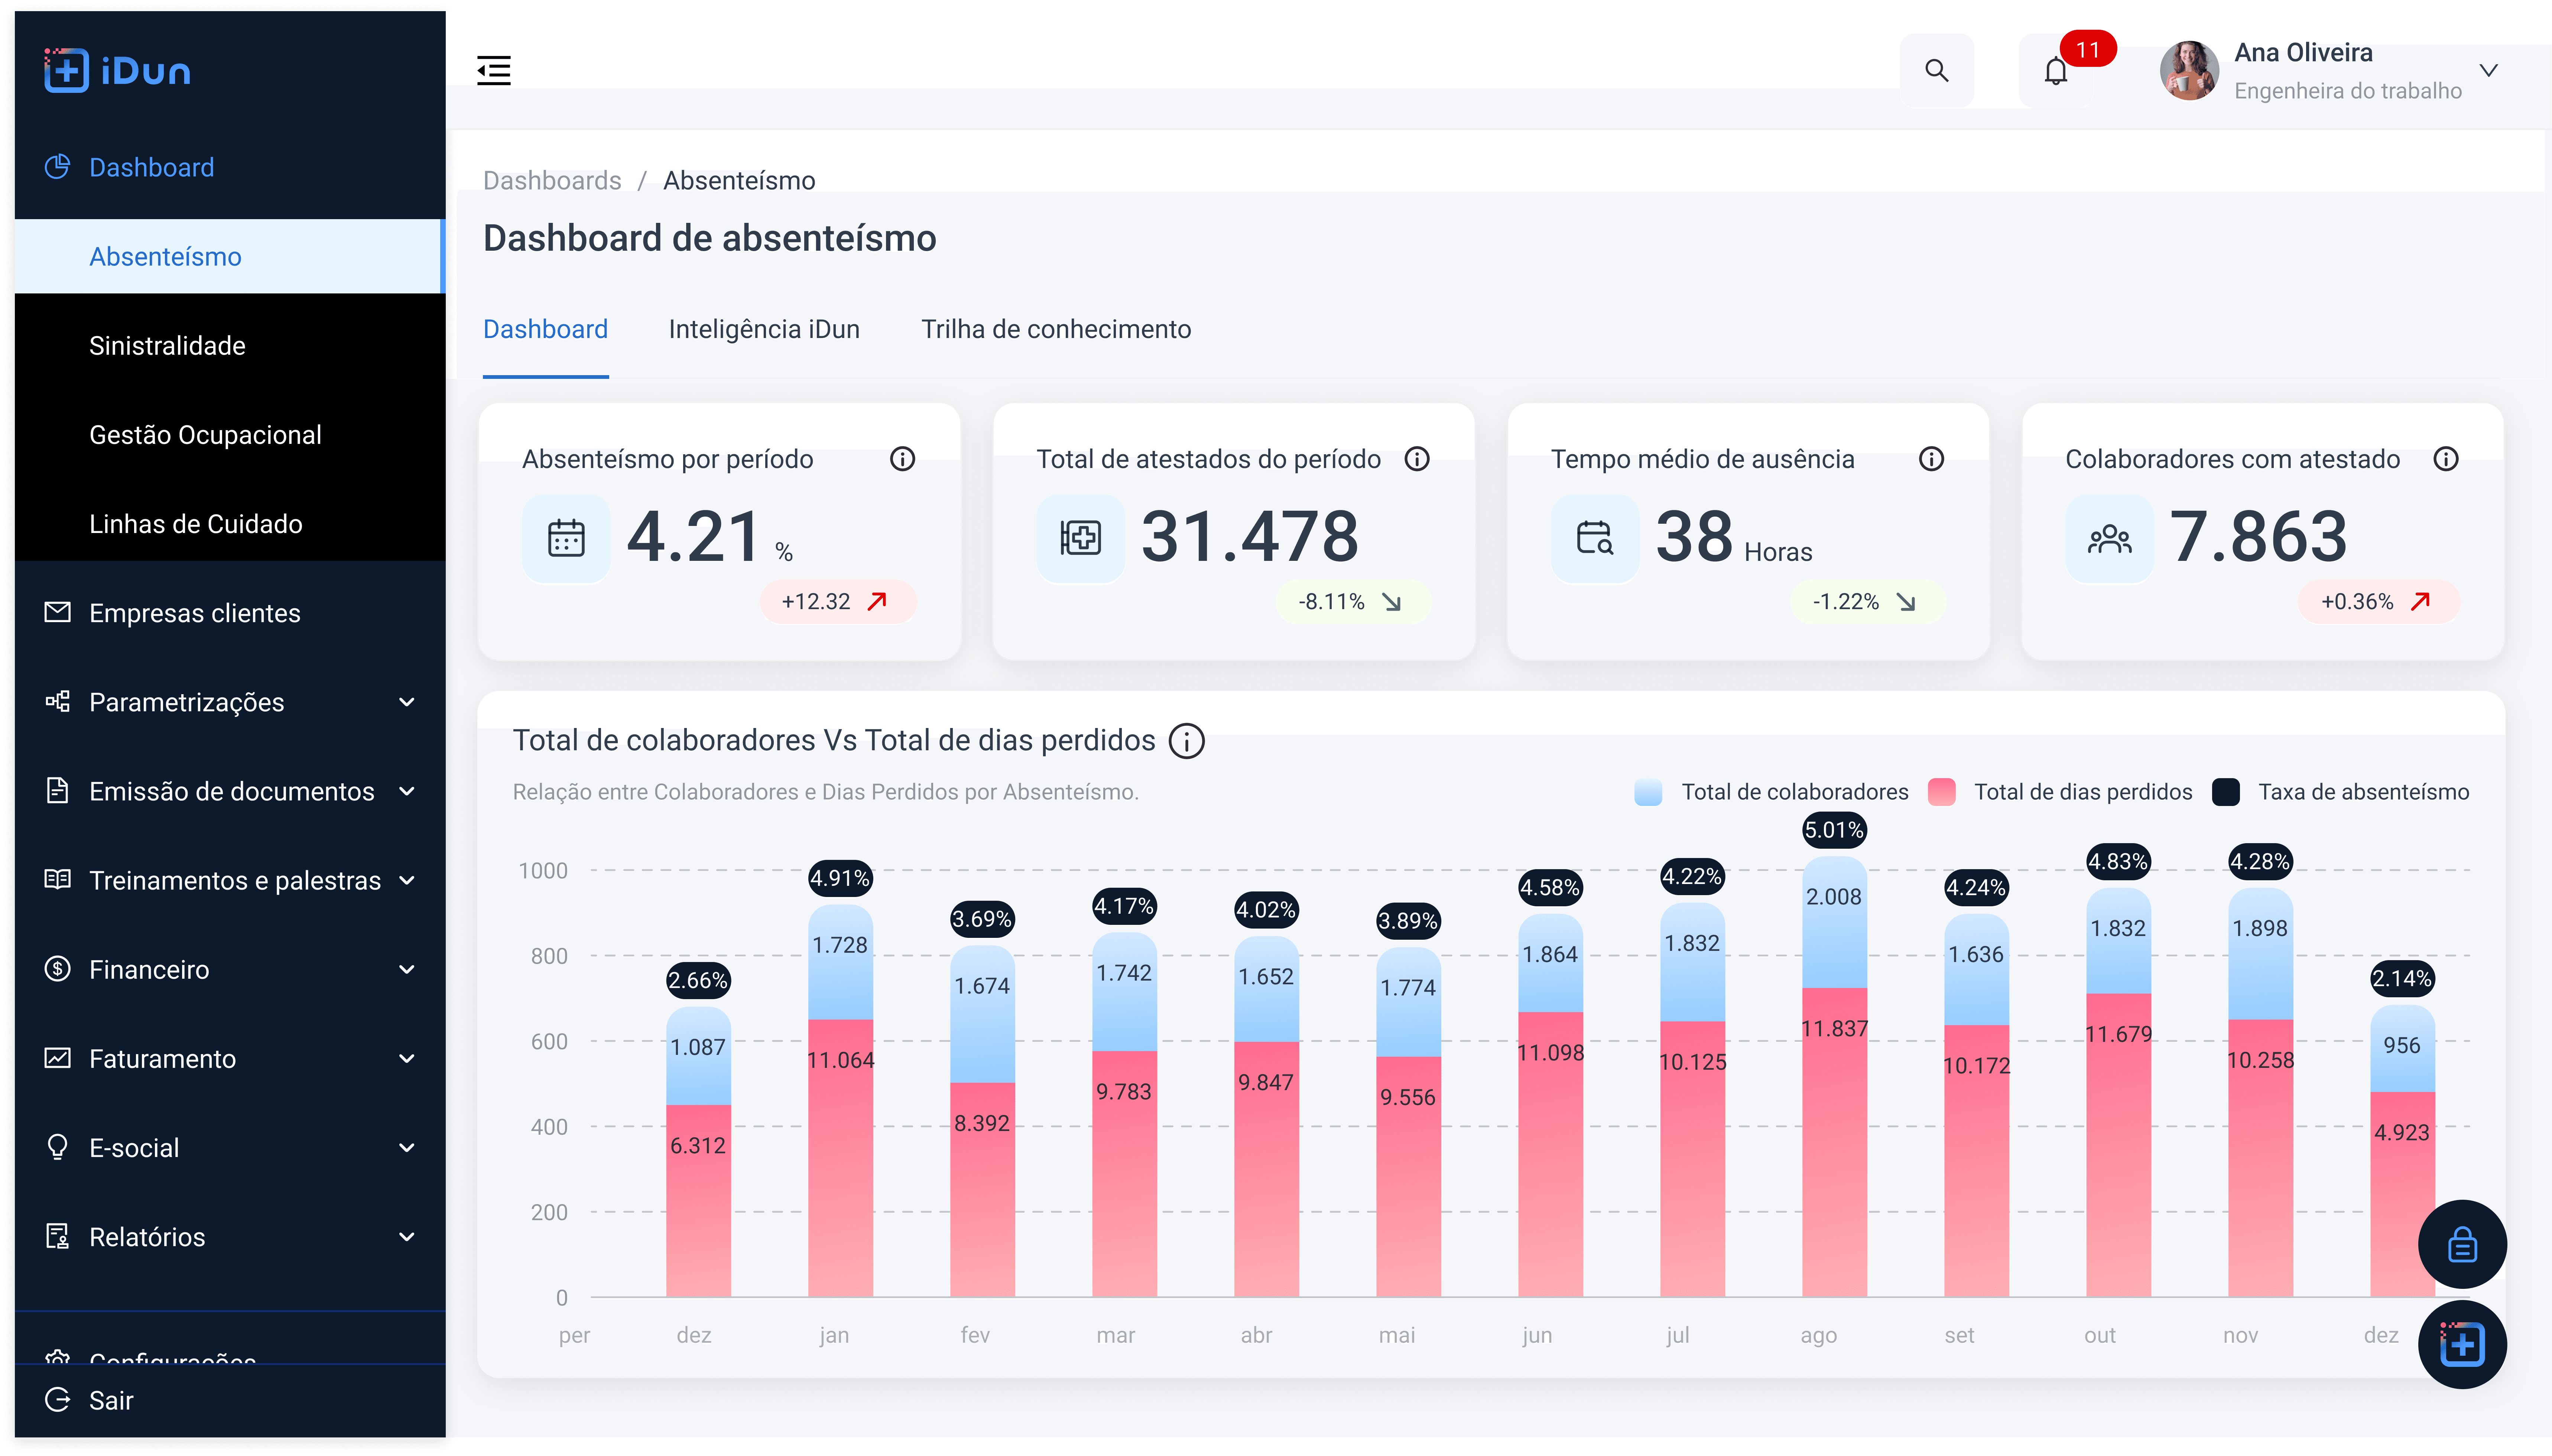Expand the Relatórios chevron
Viewport: 2552px width, 1456px height.
[407, 1236]
